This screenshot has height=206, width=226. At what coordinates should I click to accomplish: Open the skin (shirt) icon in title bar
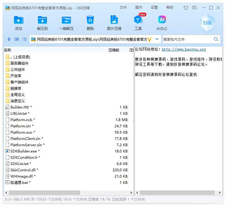(x=186, y=7)
